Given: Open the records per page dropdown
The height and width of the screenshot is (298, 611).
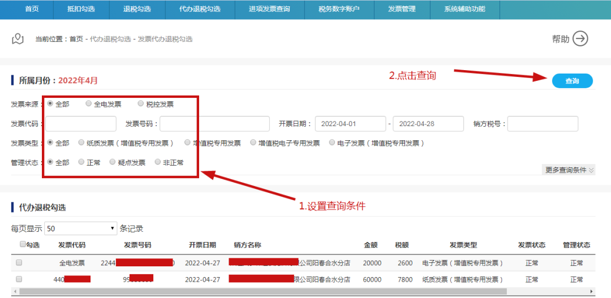Looking at the screenshot, I should click(80, 228).
